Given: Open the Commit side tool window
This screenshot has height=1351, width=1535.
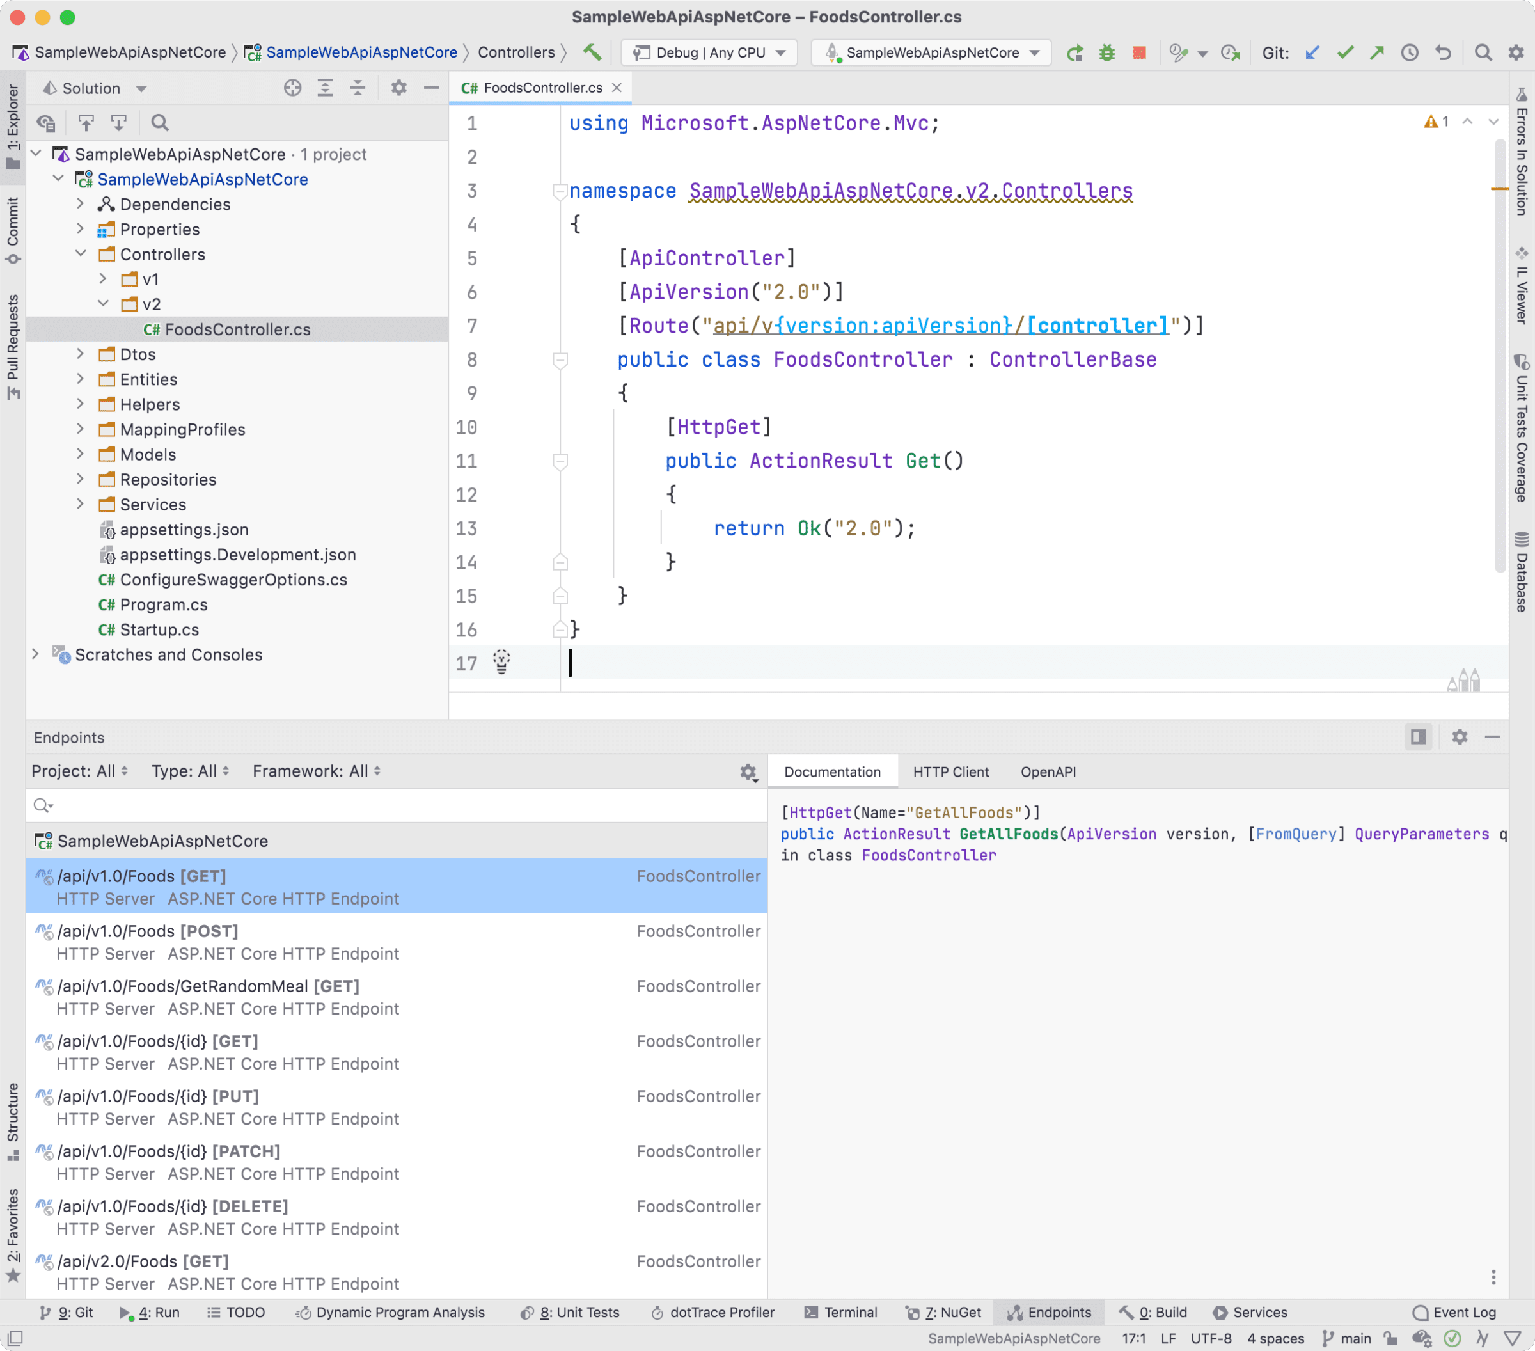Looking at the screenshot, I should point(13,232).
